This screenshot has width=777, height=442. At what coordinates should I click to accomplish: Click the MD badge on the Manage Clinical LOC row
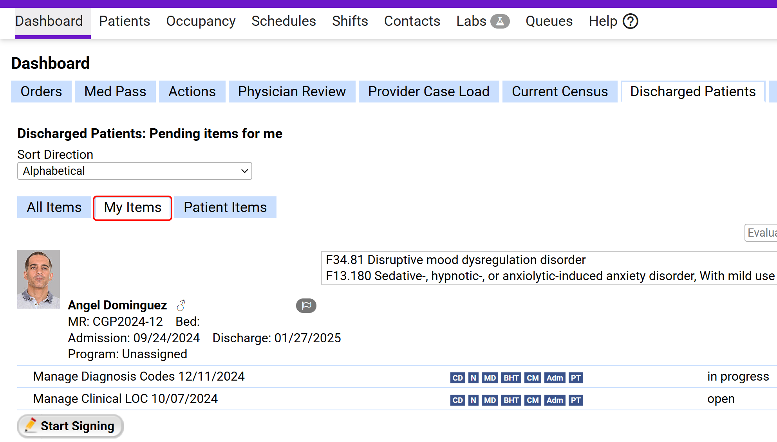click(490, 400)
